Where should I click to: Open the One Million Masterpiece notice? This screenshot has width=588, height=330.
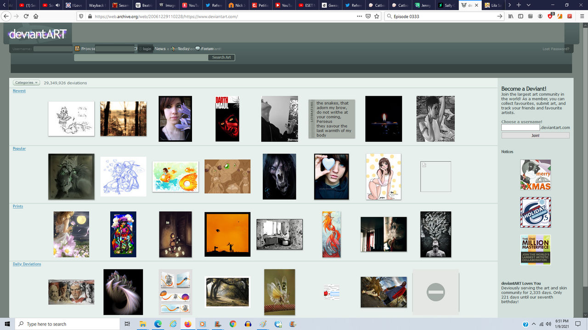536,250
